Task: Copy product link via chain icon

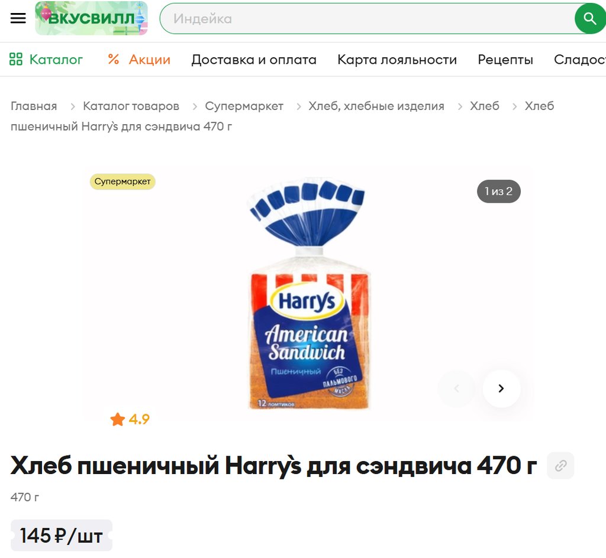Action: click(560, 465)
